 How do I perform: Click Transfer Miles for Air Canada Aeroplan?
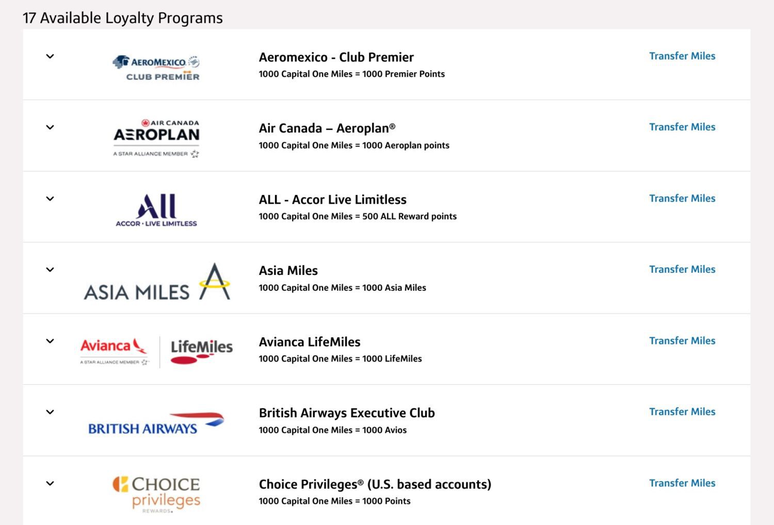(x=682, y=127)
